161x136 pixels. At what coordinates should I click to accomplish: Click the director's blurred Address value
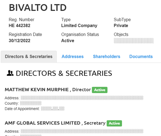click(x=82, y=98)
